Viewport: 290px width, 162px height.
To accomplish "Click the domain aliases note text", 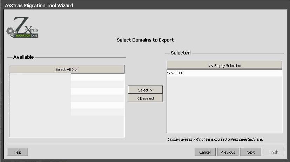I will tap(215, 139).
